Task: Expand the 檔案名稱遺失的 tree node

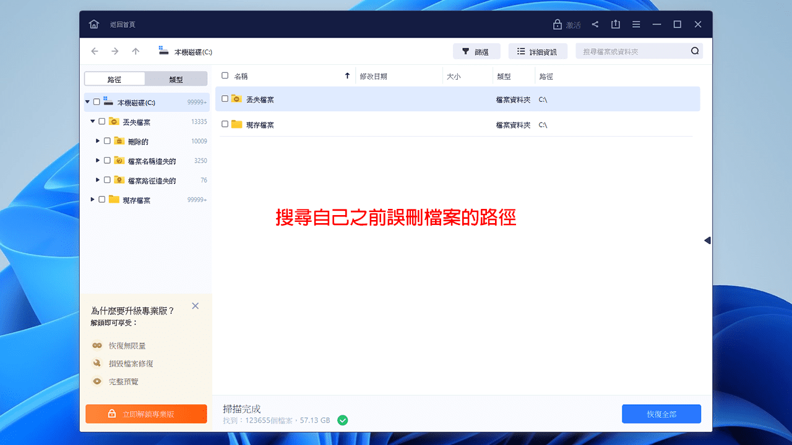Action: tap(97, 161)
